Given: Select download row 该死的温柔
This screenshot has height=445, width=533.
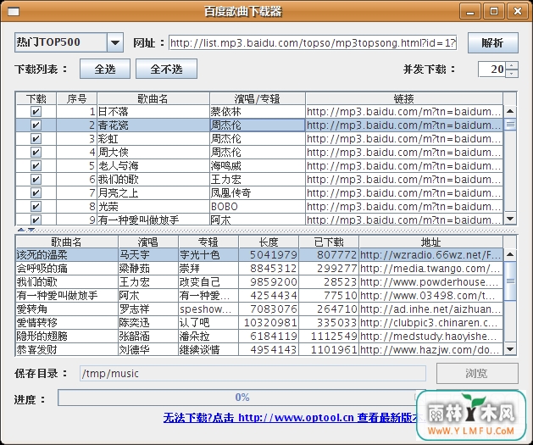Looking at the screenshot, I should [x=259, y=254].
